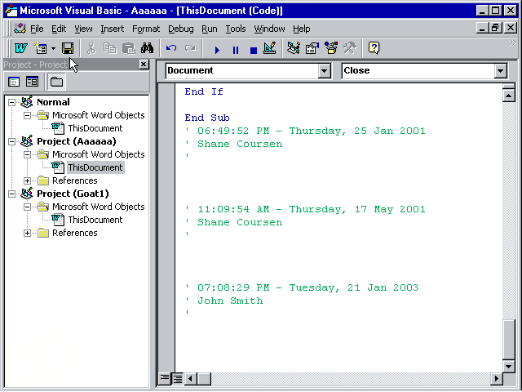Switch to Procedure View button
Screen dimensions: 522x392
tap(165, 378)
